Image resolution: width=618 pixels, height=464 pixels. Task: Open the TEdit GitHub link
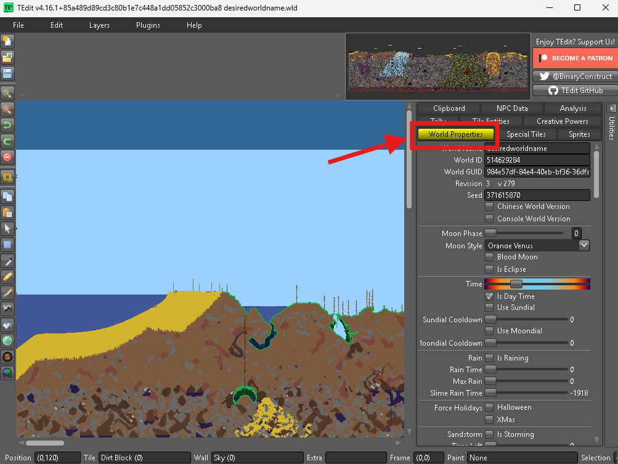point(575,91)
